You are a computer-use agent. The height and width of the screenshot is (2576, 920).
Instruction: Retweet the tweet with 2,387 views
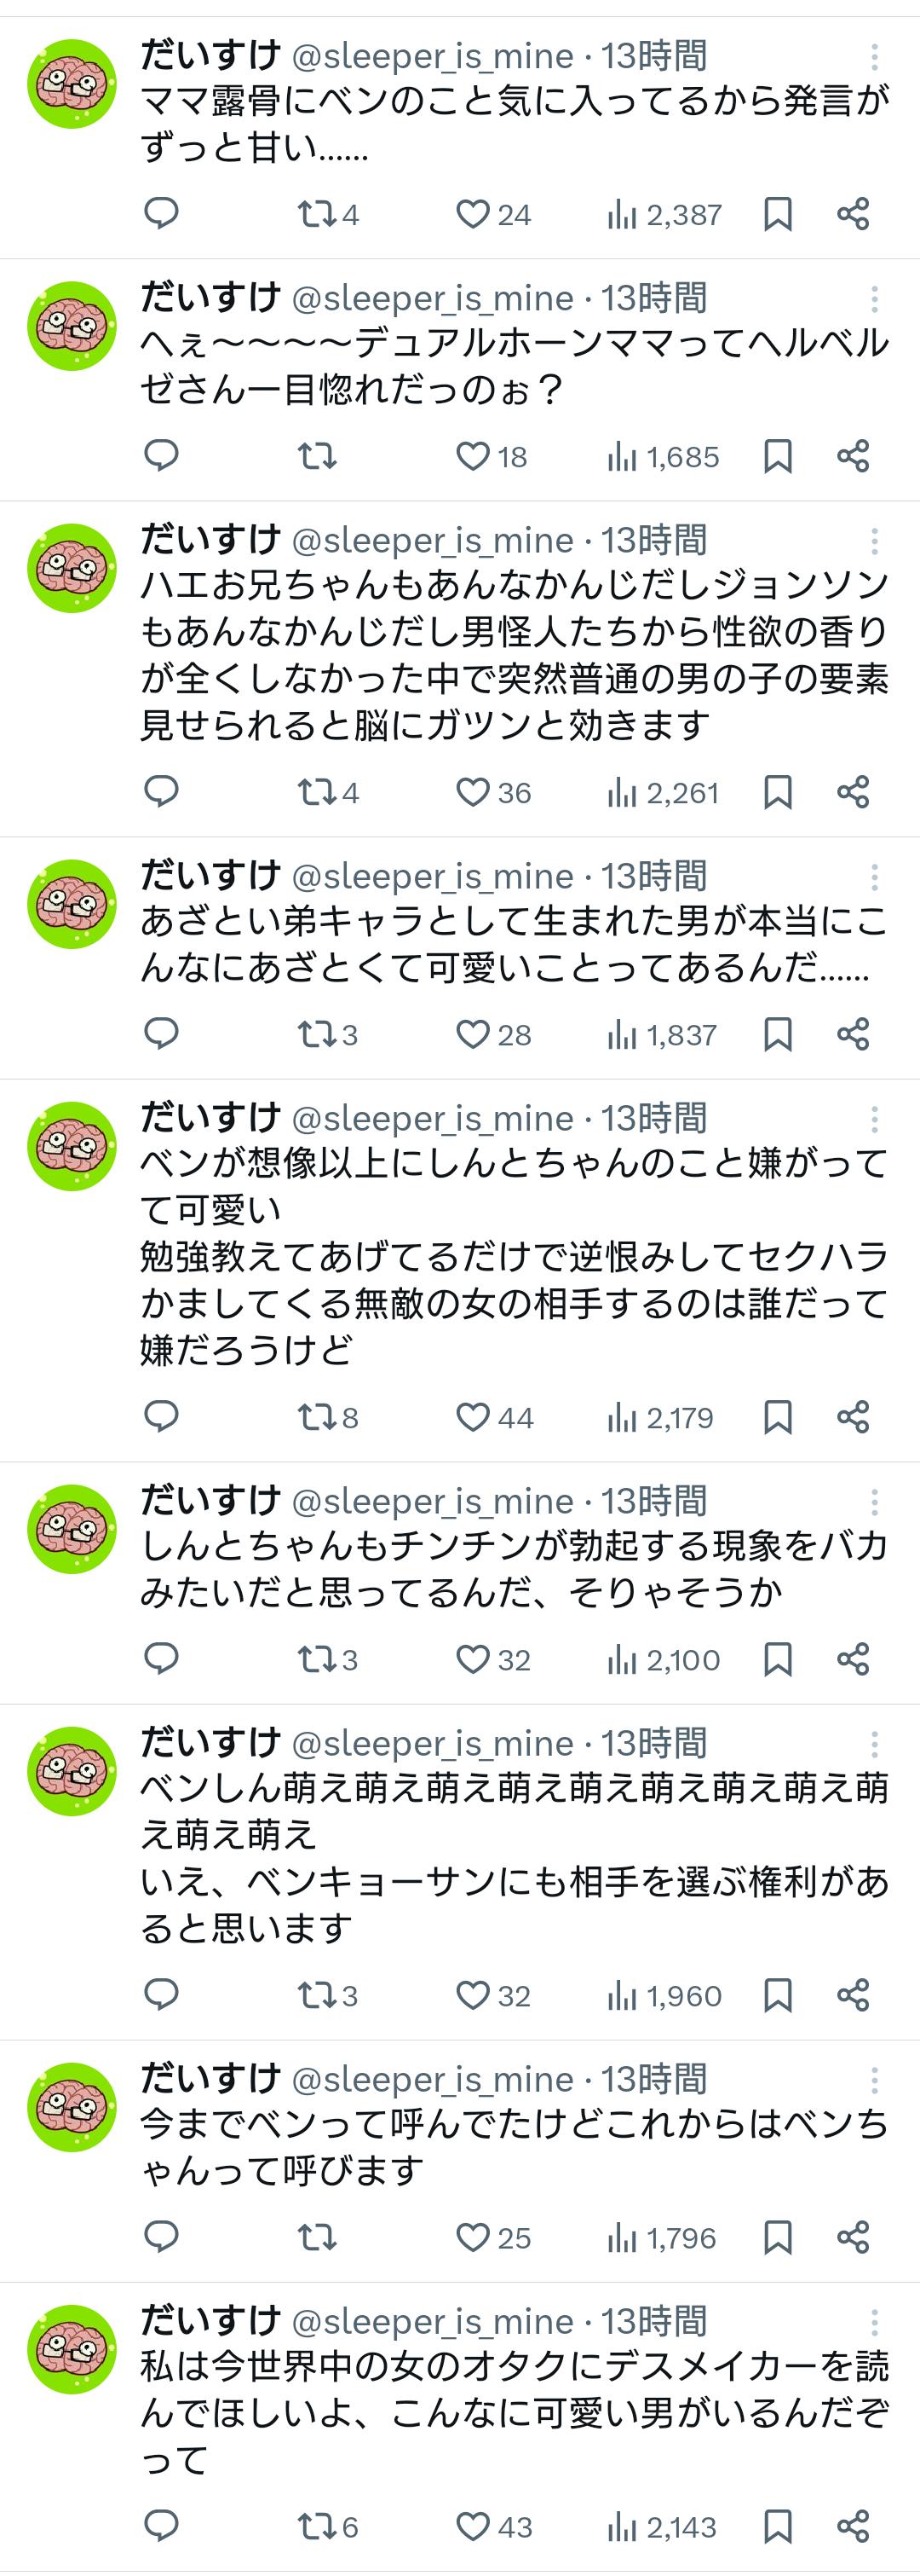pos(318,214)
